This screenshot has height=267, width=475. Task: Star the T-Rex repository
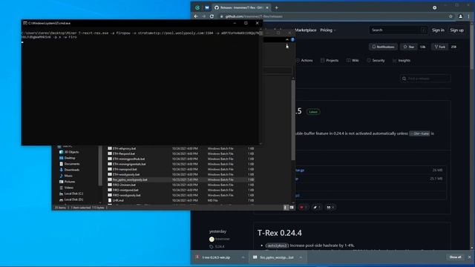(408, 47)
